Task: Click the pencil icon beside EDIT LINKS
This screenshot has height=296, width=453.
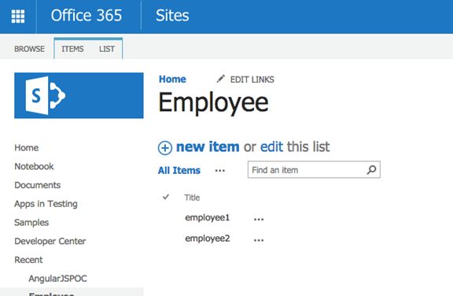Action: 221,79
